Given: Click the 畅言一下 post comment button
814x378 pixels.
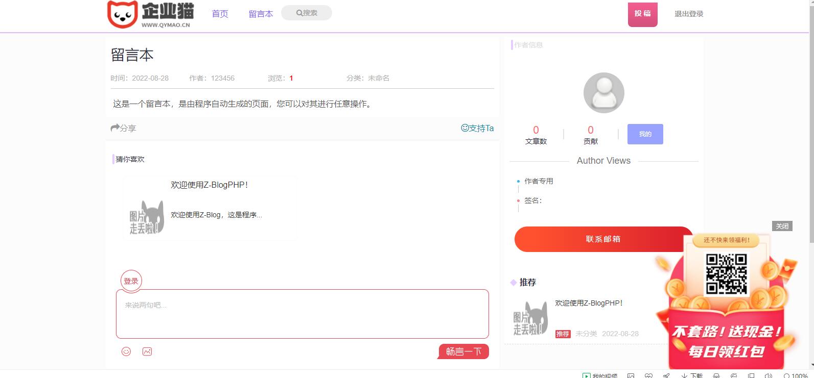Looking at the screenshot, I should 463,351.
